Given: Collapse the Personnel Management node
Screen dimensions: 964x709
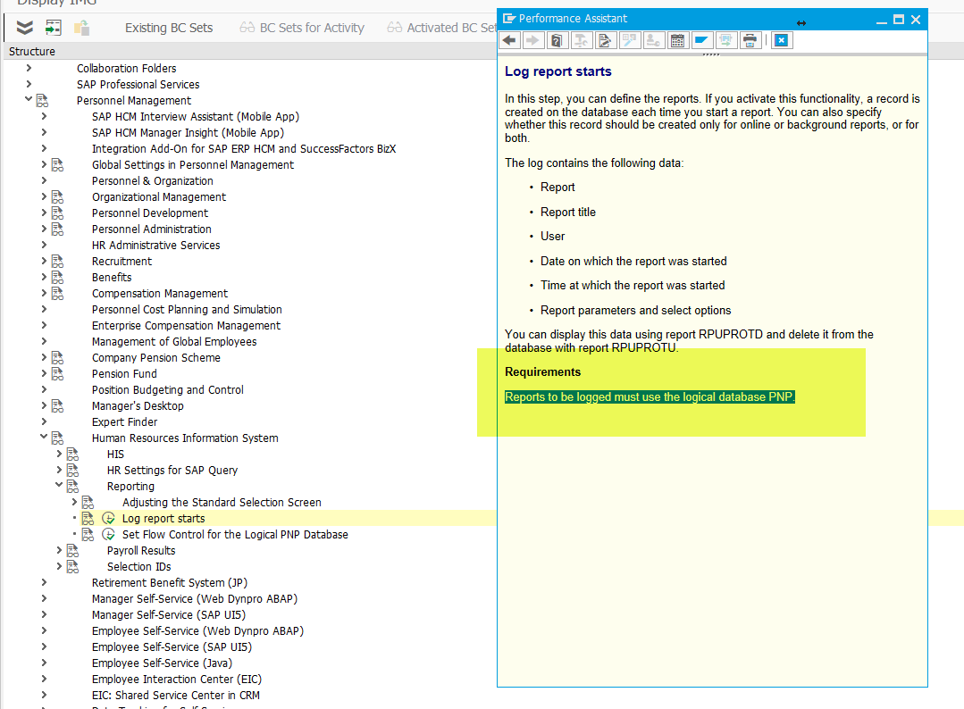Looking at the screenshot, I should click(x=29, y=99).
